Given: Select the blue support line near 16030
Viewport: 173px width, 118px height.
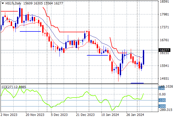Looking at the screenshot, I should pyautogui.click(x=97, y=55).
